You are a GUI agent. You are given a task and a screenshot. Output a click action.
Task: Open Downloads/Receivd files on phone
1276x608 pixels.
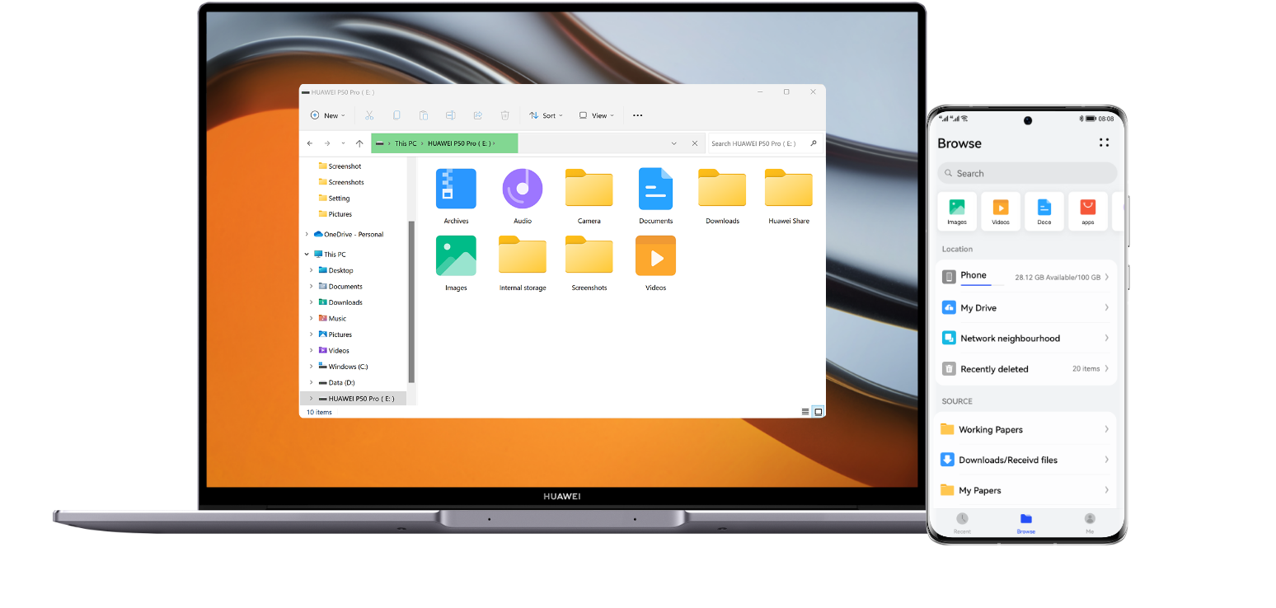pos(1026,460)
